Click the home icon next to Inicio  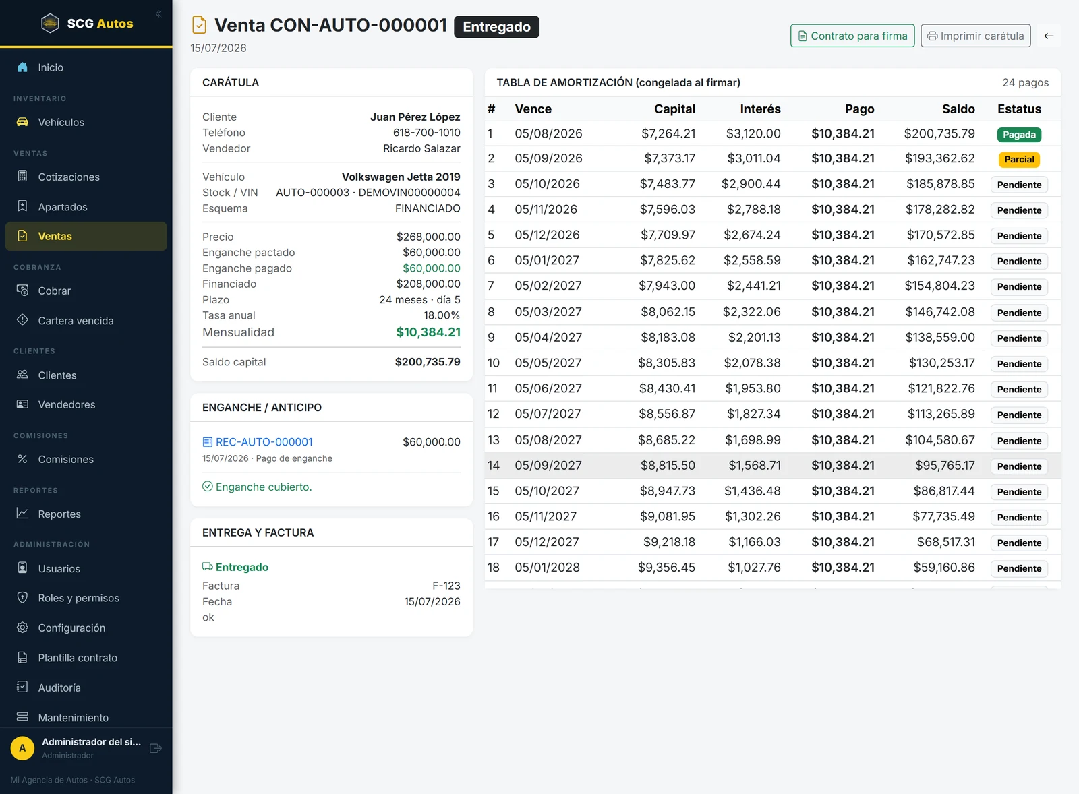22,67
